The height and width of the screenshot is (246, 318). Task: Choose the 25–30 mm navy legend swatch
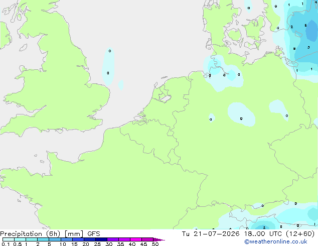(x=101, y=239)
